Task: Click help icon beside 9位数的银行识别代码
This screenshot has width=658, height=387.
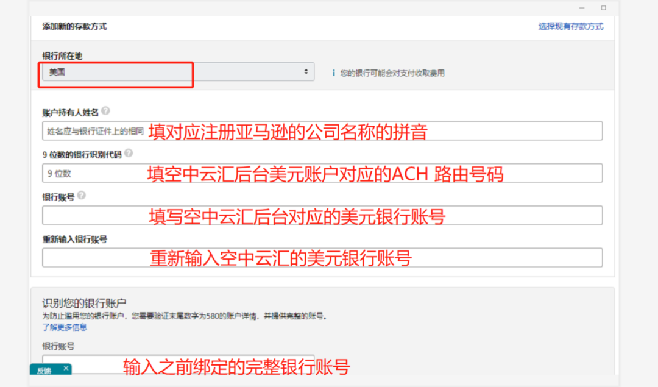Action: tap(129, 154)
